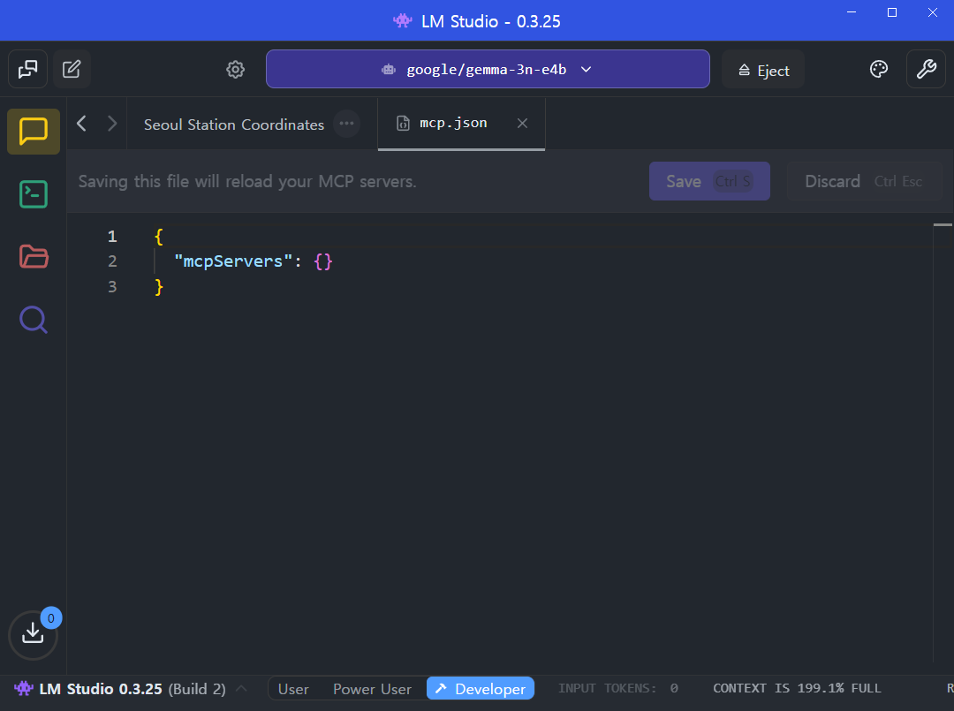Open model settings gear icon
This screenshot has height=711, width=954.
(x=235, y=70)
